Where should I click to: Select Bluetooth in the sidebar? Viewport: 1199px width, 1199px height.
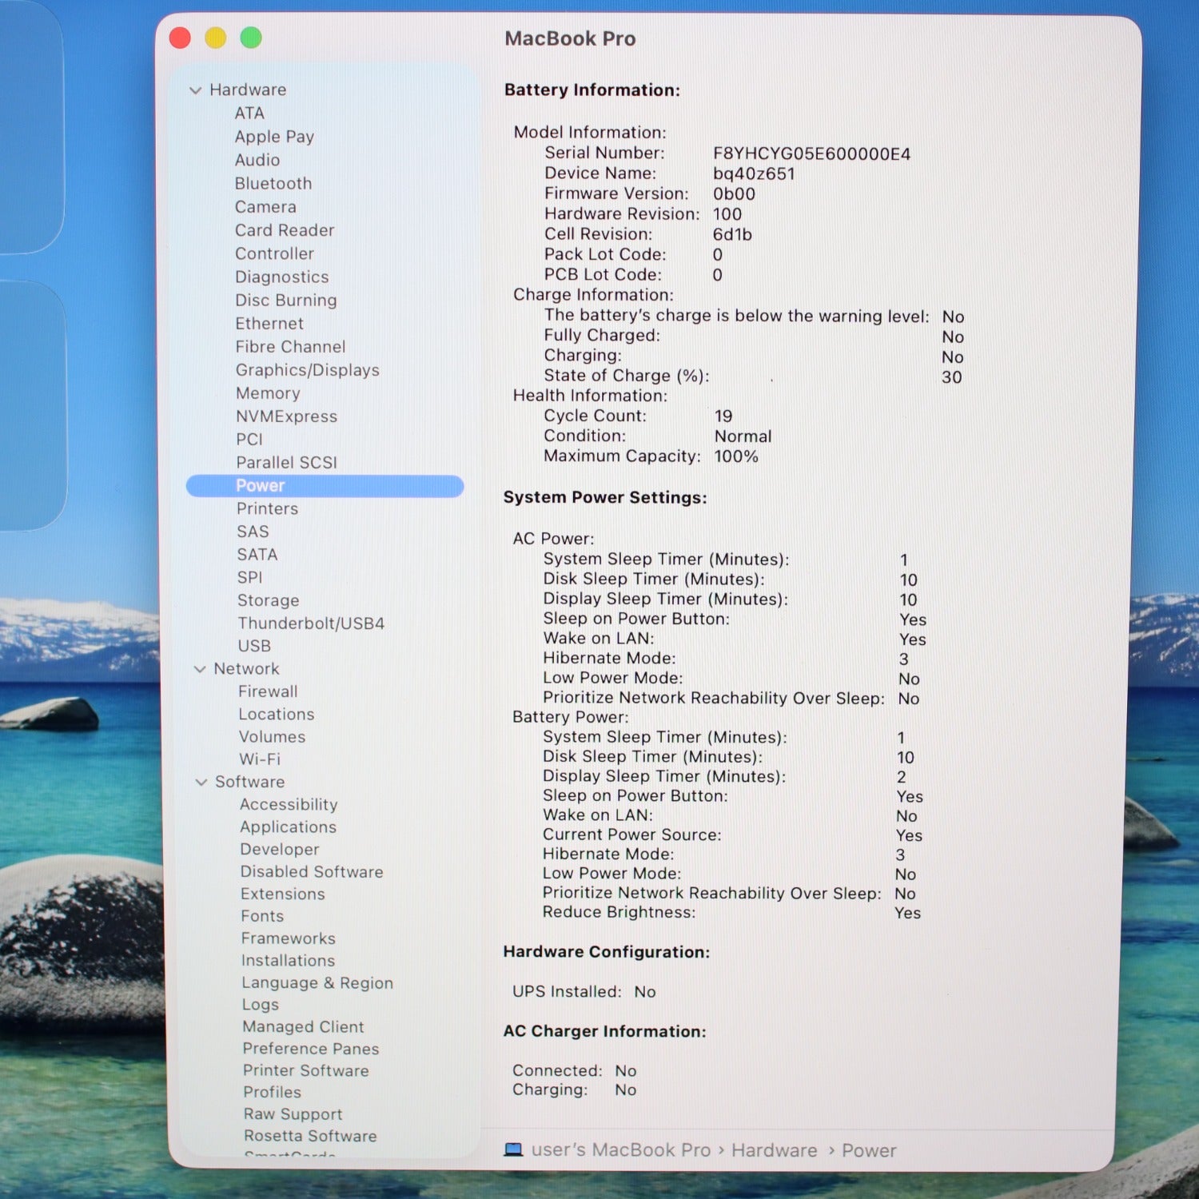273,184
